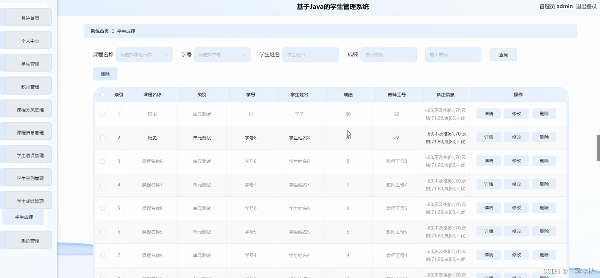Image resolution: width=600 pixels, height=278 pixels.
Task: Open 详情 for 课程名称6 row
Action: click(x=489, y=208)
